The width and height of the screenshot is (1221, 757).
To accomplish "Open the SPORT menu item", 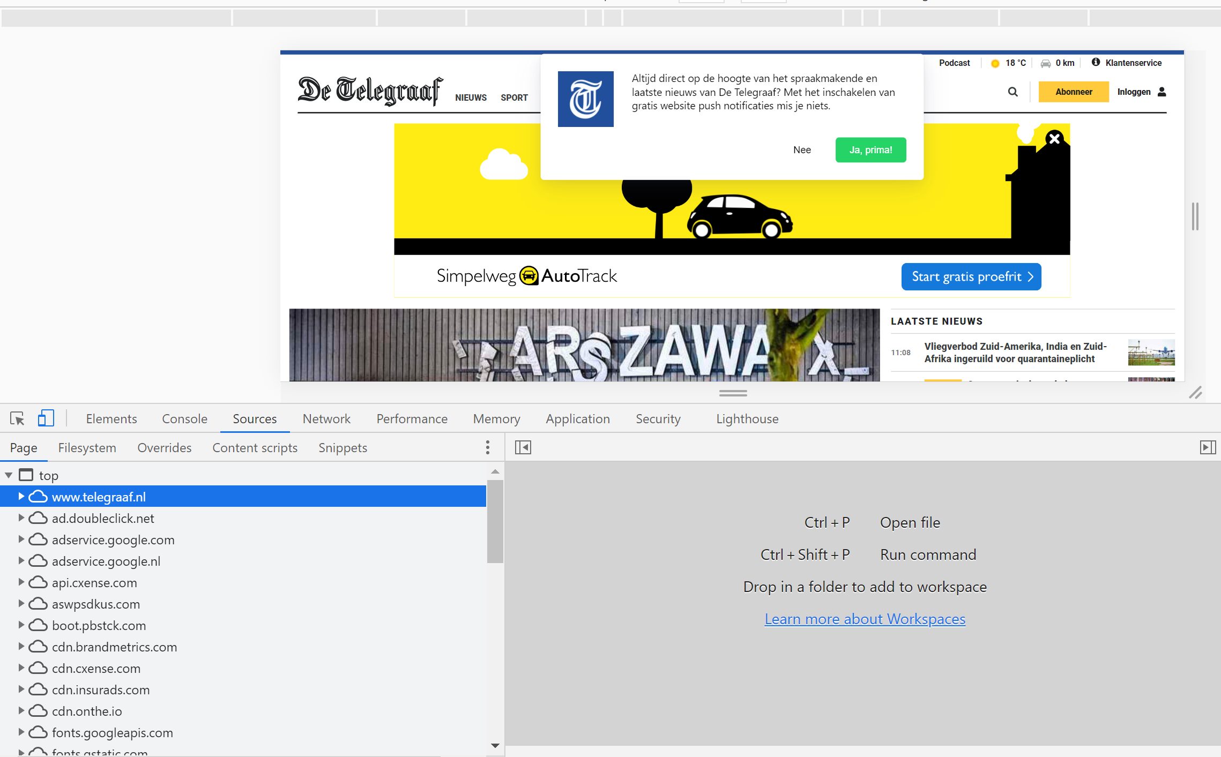I will click(x=514, y=98).
